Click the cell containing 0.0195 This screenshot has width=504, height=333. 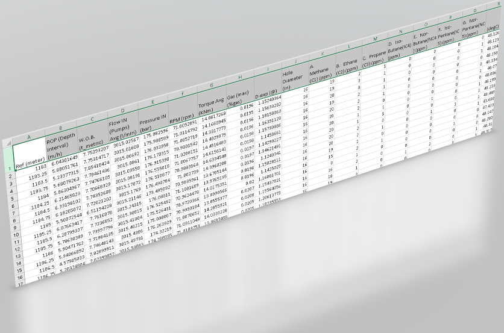(x=241, y=115)
